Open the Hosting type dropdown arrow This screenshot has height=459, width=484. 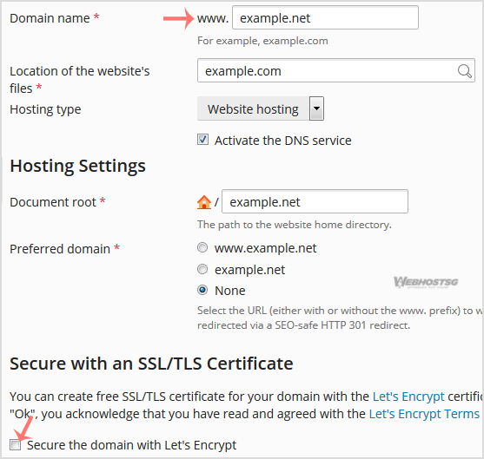click(316, 108)
